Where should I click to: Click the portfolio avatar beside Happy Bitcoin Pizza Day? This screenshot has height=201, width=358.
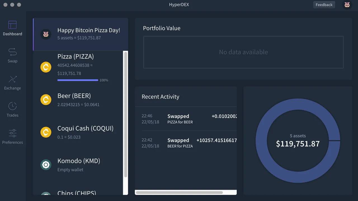coord(46,34)
